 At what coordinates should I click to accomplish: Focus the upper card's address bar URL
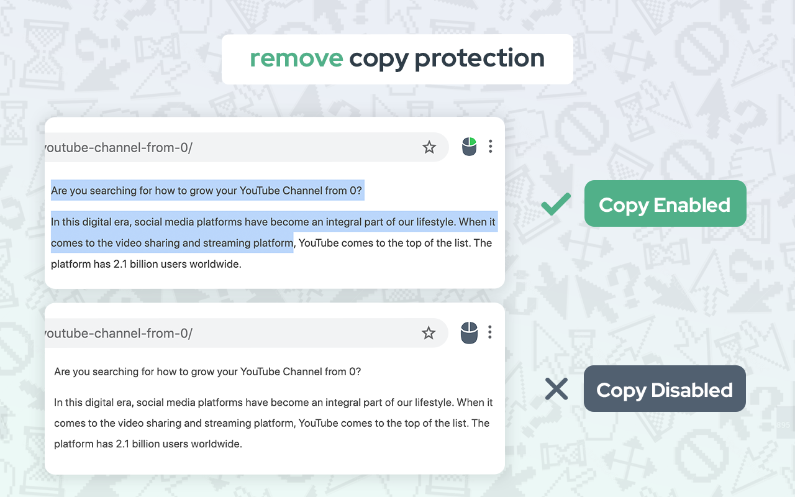tap(118, 147)
